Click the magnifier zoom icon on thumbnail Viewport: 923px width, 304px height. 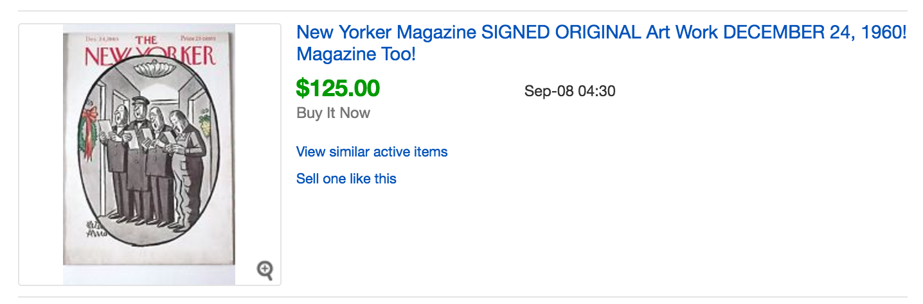[265, 270]
